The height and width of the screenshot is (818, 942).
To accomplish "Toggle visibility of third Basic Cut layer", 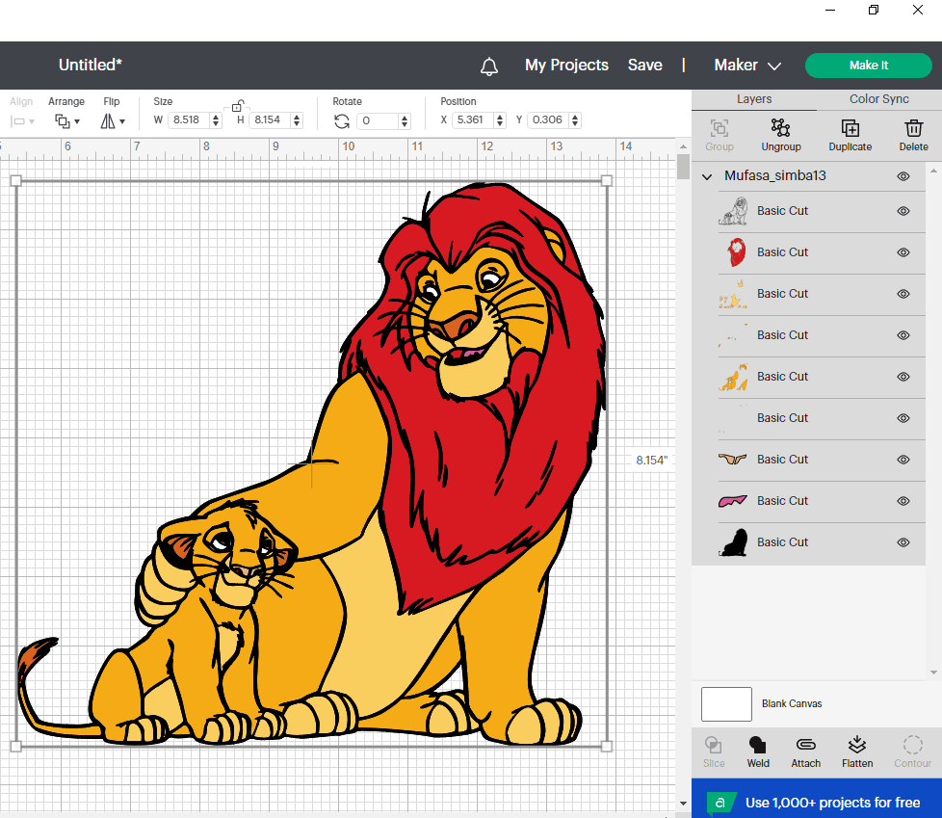I will point(903,294).
